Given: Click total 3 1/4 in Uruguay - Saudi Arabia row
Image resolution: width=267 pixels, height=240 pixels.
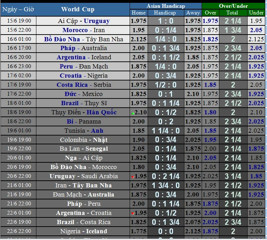Looking at the screenshot, I should pos(233,177).
